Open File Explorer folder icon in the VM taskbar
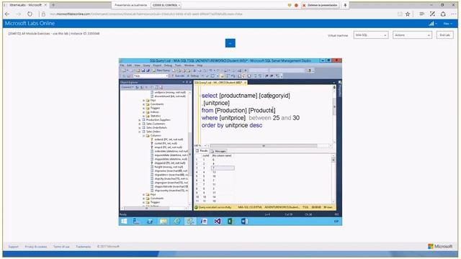Screen dimensions: 461x259 (x=164, y=221)
